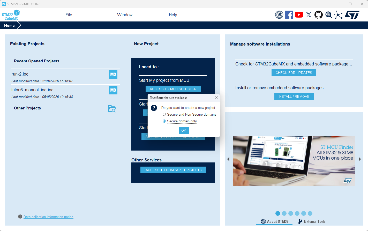Open the Window menu
The height and width of the screenshot is (231, 368).
(x=125, y=15)
